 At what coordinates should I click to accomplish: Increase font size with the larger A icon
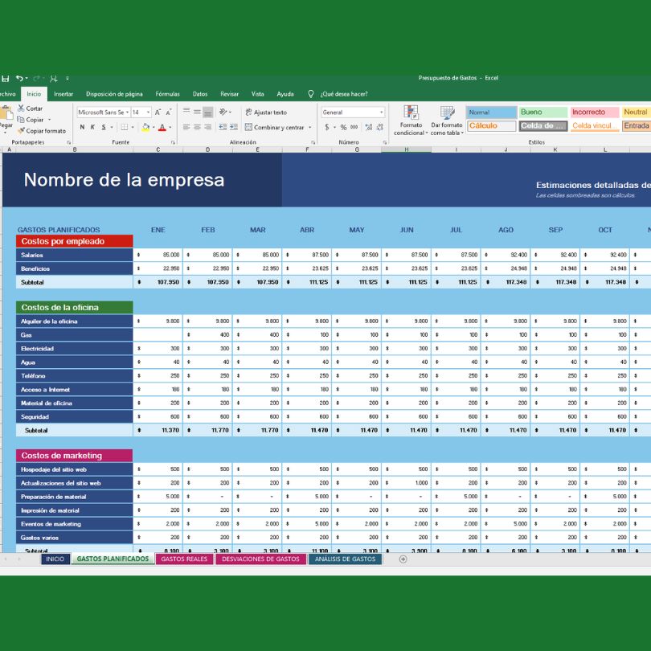[158, 113]
